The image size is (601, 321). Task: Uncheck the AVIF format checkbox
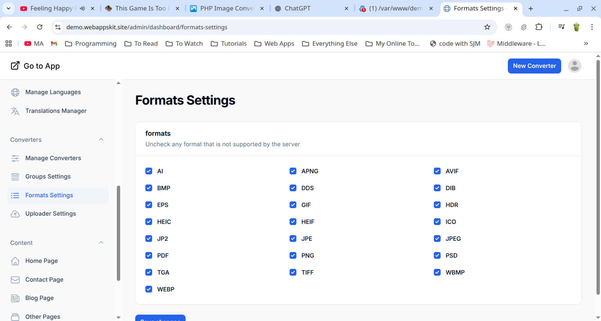click(x=437, y=171)
